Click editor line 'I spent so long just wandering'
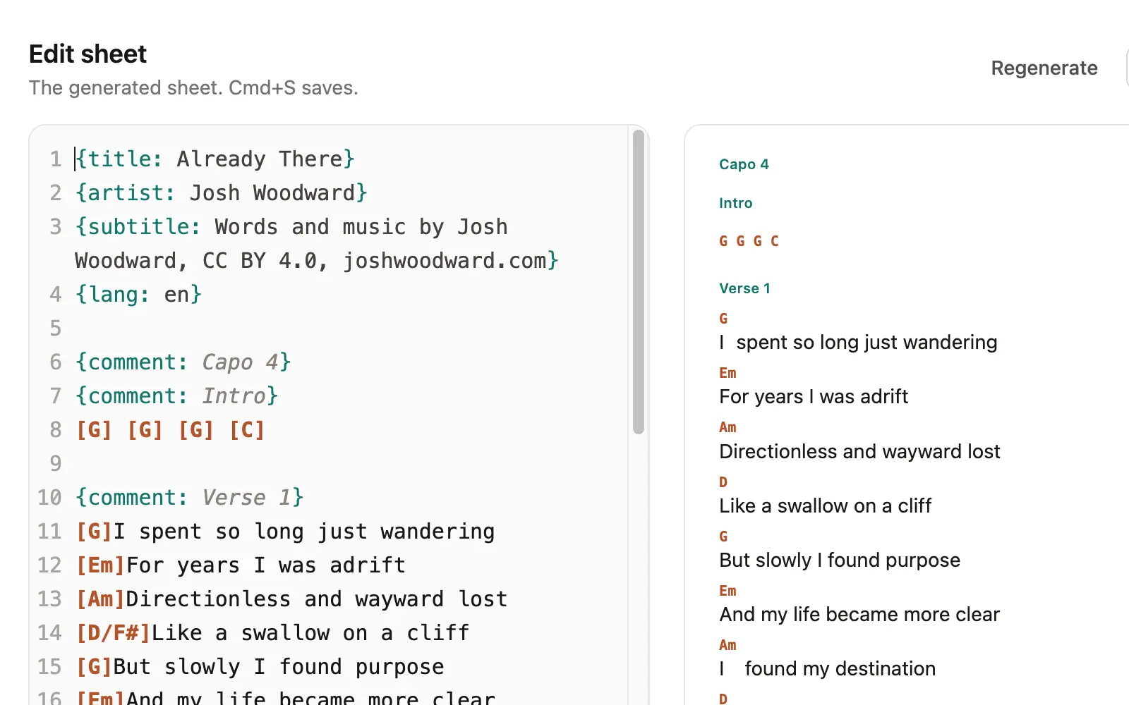 285,532
